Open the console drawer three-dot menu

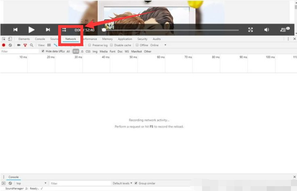click(4, 177)
